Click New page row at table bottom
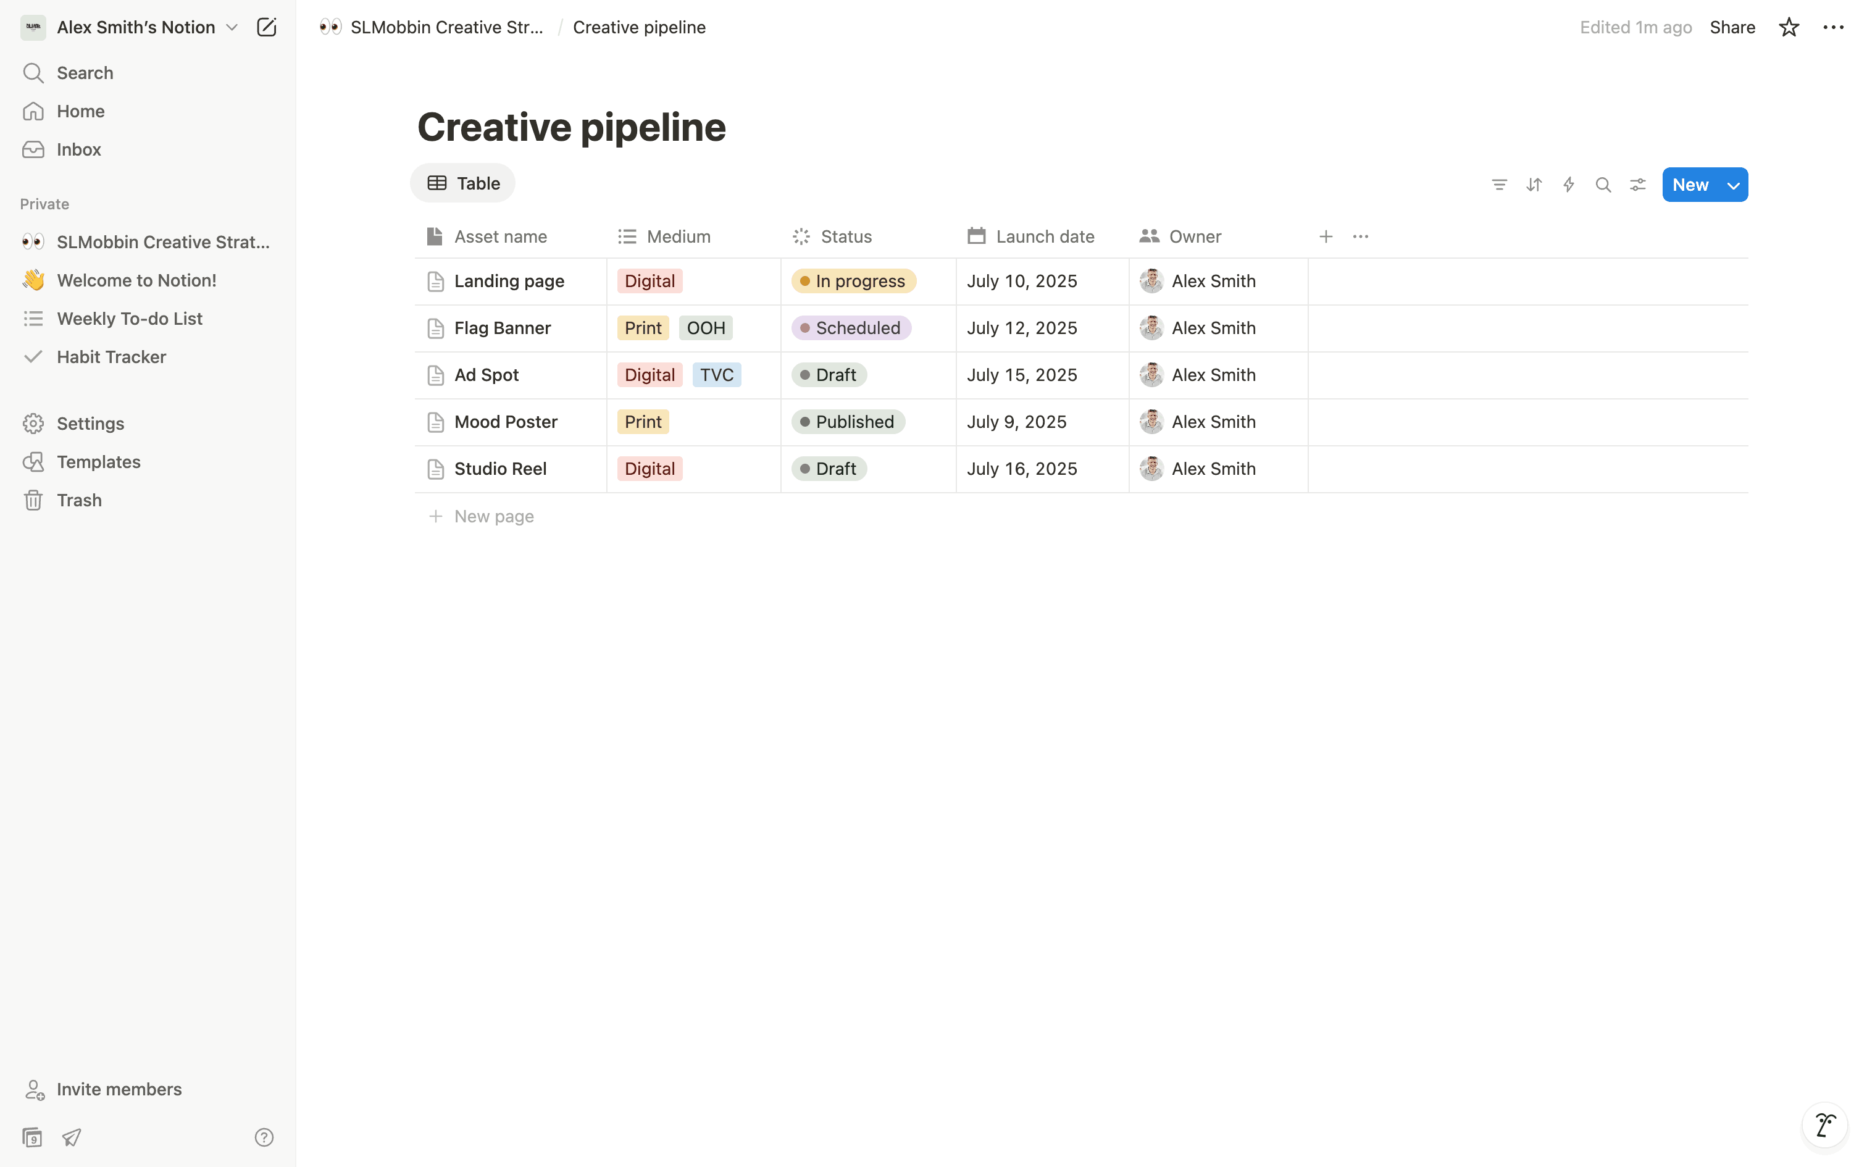The width and height of the screenshot is (1867, 1167). [494, 516]
